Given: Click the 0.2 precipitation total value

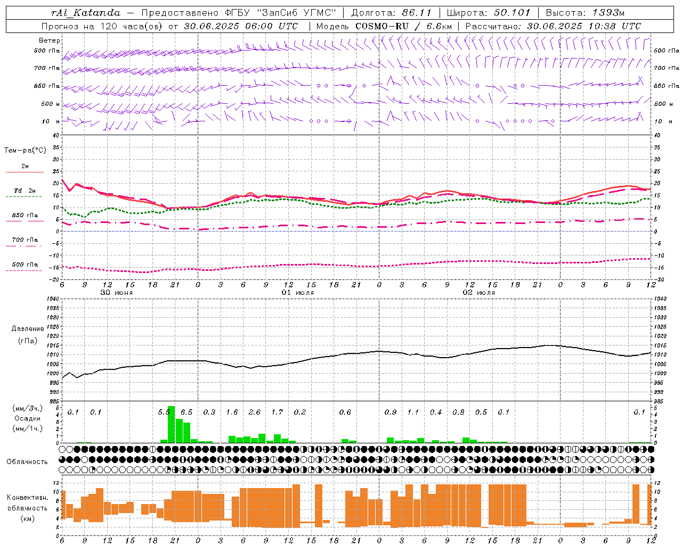Looking at the screenshot, I should click(x=300, y=412).
